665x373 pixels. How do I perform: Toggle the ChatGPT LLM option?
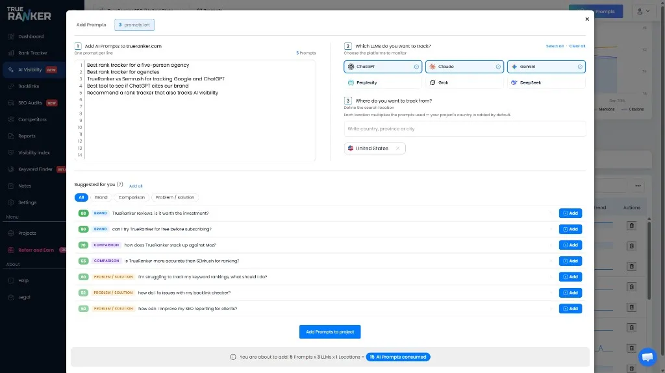tap(383, 67)
